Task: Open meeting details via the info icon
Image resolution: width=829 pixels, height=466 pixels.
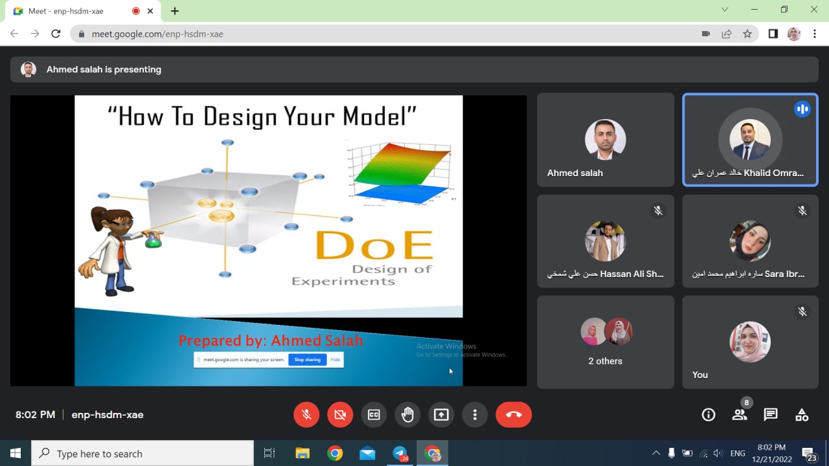Action: pos(709,414)
